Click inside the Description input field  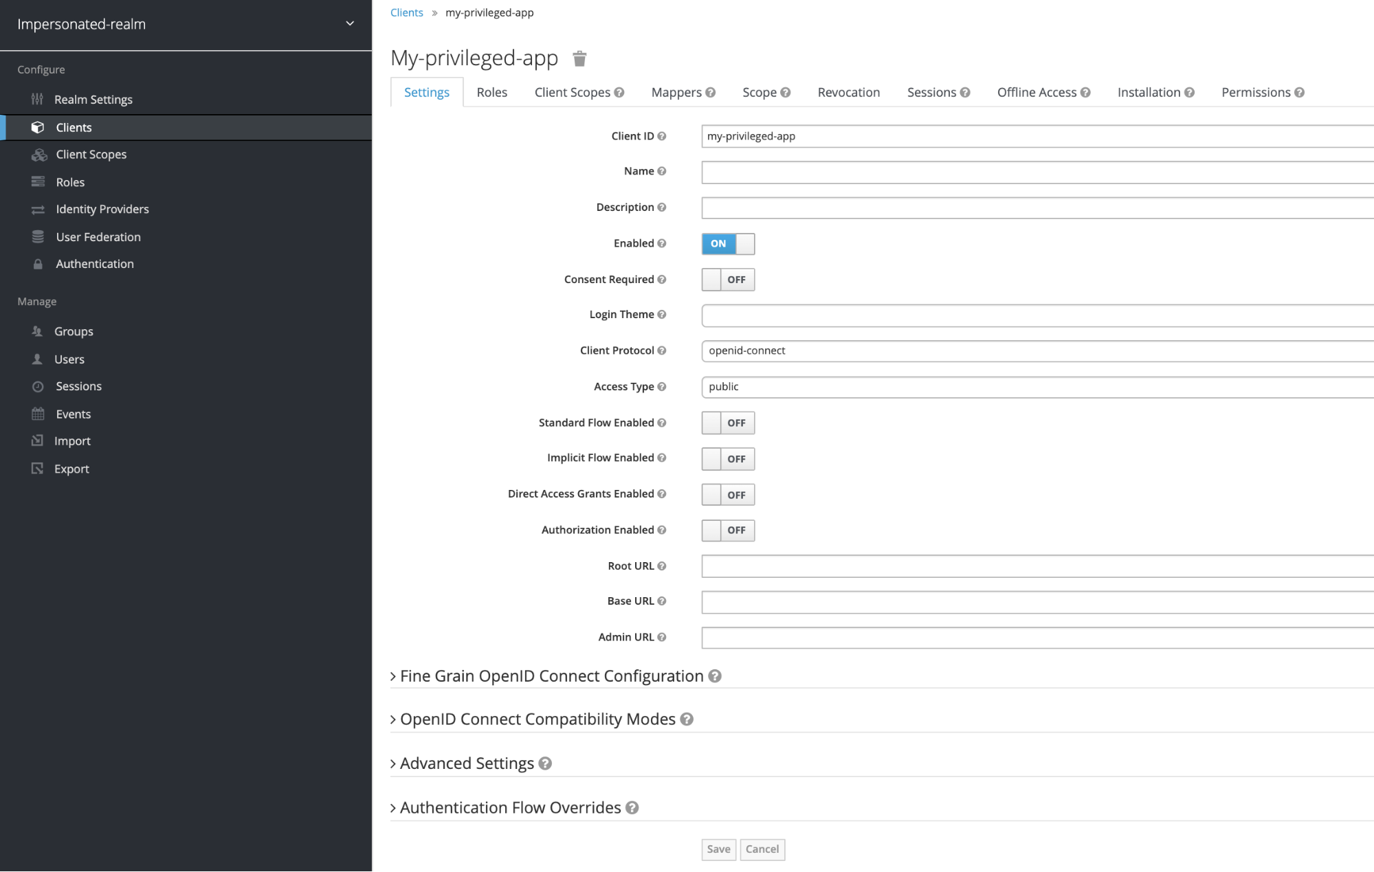tap(962, 208)
